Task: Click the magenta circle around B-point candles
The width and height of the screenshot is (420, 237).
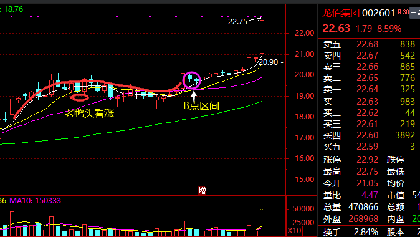Action: coord(191,80)
